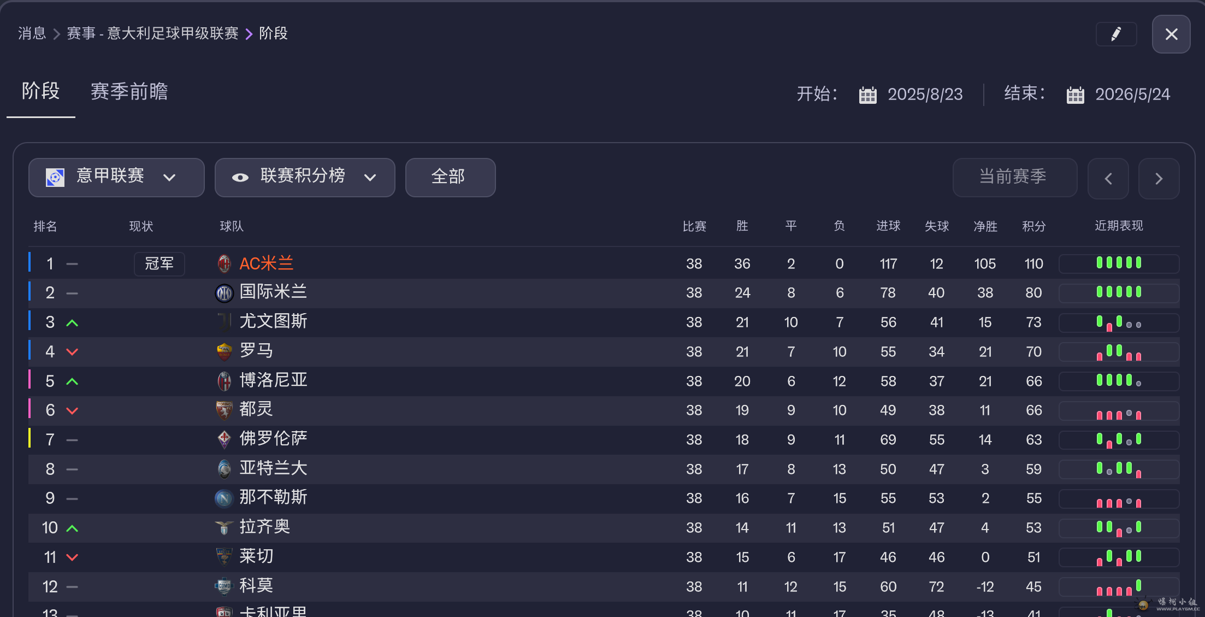Go to the next season arrow
The height and width of the screenshot is (617, 1205).
1159,179
